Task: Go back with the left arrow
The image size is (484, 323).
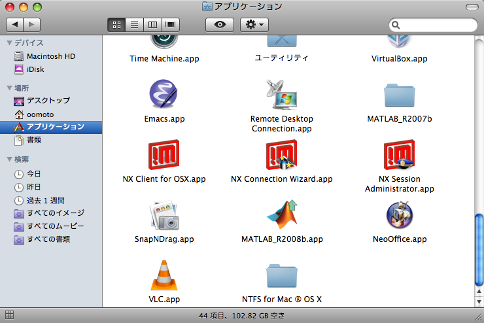Action: [x=15, y=25]
